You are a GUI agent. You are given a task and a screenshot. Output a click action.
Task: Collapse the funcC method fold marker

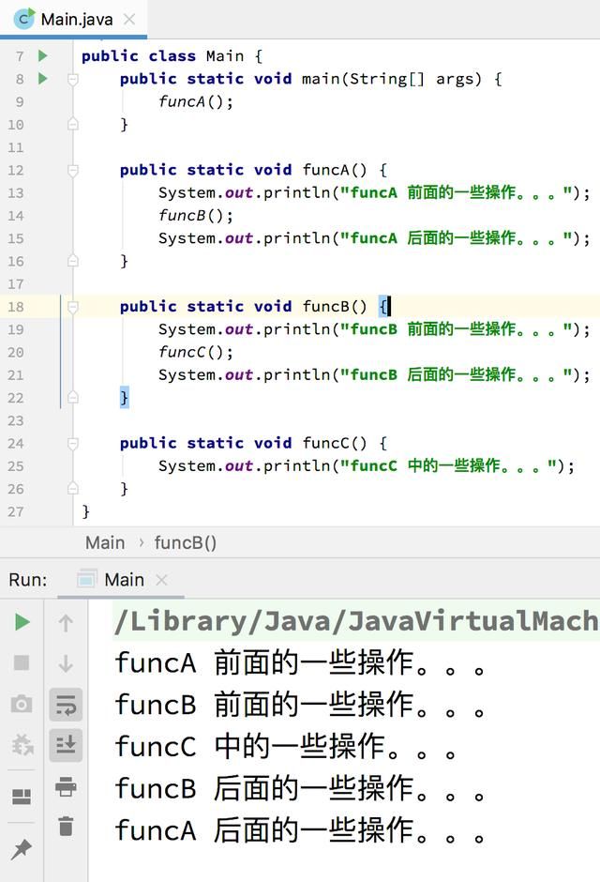(x=73, y=443)
